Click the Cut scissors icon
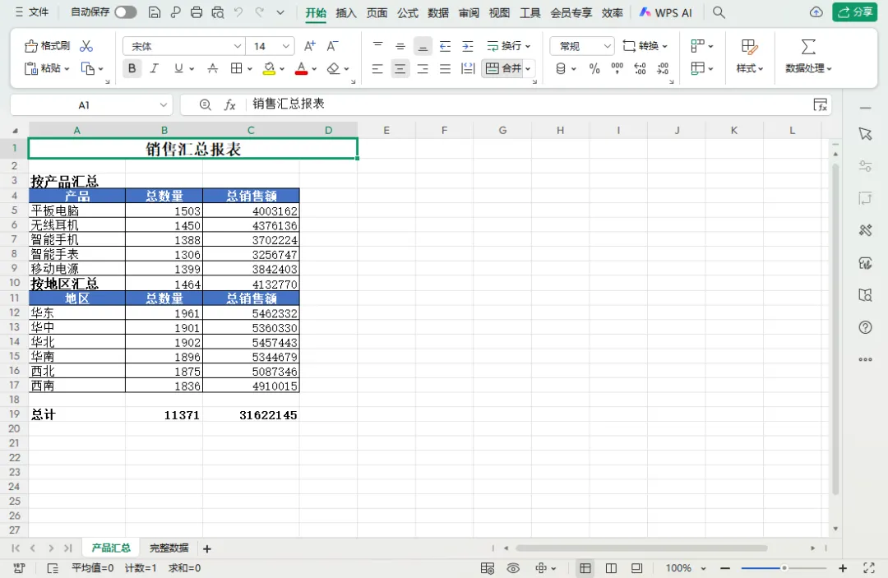888x578 pixels. (86, 46)
